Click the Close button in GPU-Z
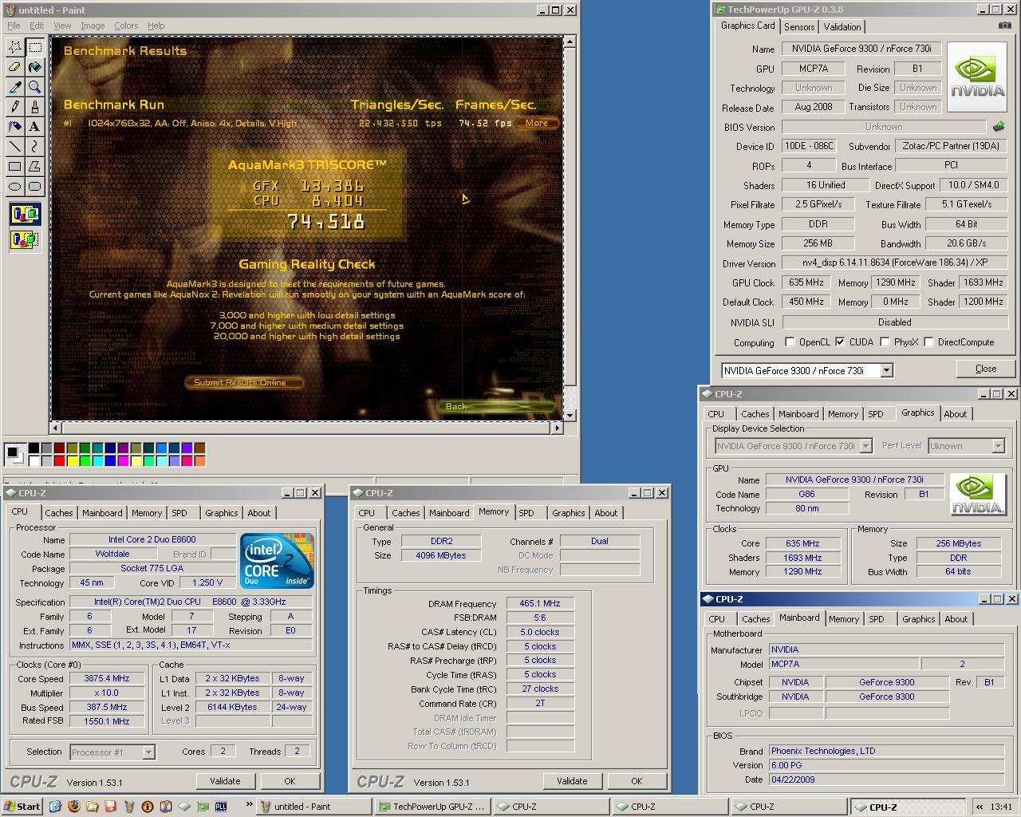The height and width of the screenshot is (817, 1021). (986, 369)
